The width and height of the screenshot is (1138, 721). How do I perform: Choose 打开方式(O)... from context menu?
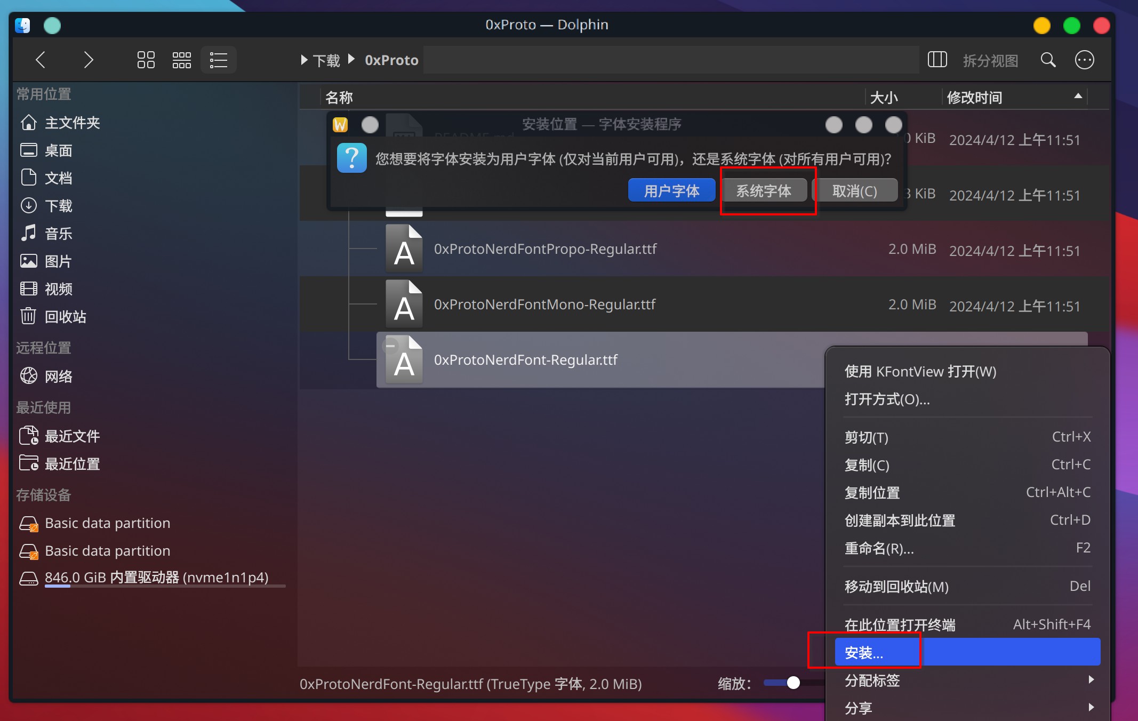coord(967,399)
